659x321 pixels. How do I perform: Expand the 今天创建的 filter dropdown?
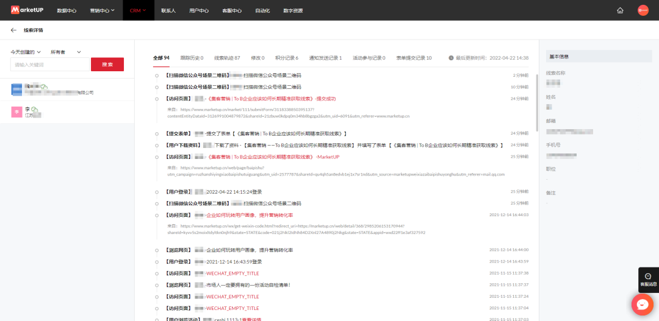pyautogui.click(x=26, y=52)
